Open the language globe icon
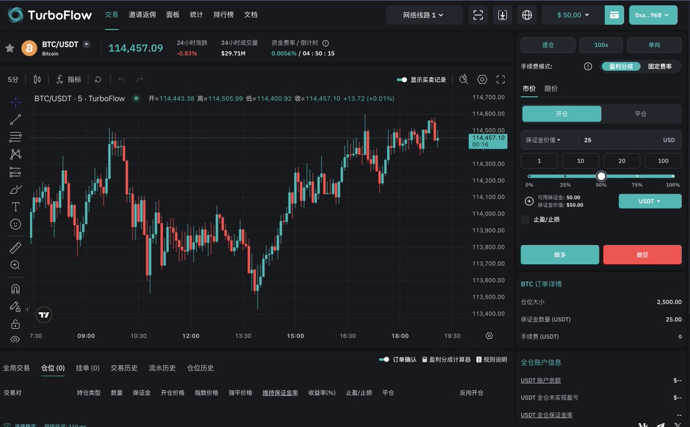 click(527, 15)
